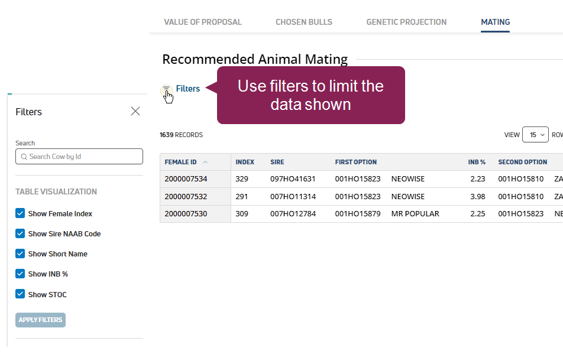The height and width of the screenshot is (354, 563).
Task: Toggle Show Sire NAAB Code checkbox
Action: 20,233
